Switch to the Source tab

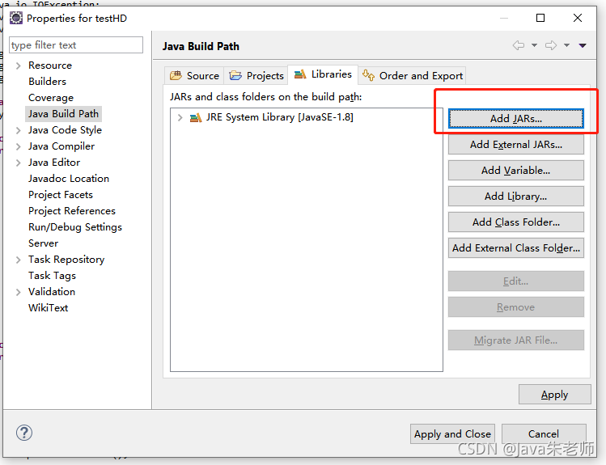point(194,75)
